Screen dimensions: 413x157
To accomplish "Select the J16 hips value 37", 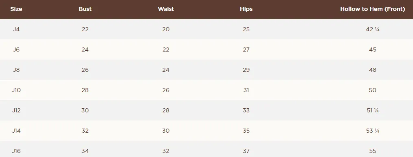I will (x=246, y=151).
